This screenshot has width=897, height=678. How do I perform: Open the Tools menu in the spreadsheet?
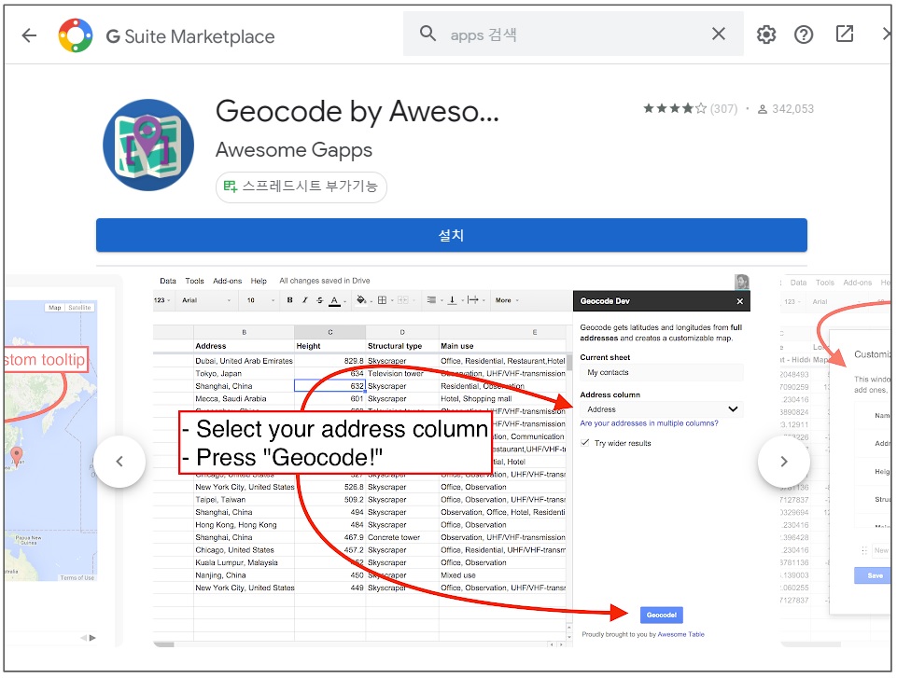coord(194,281)
